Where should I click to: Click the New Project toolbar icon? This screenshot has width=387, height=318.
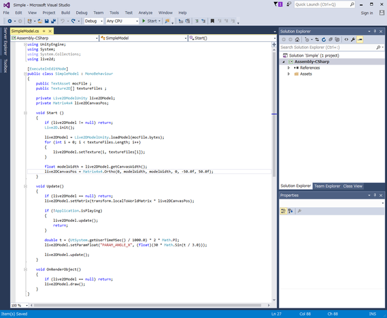click(x=30, y=21)
